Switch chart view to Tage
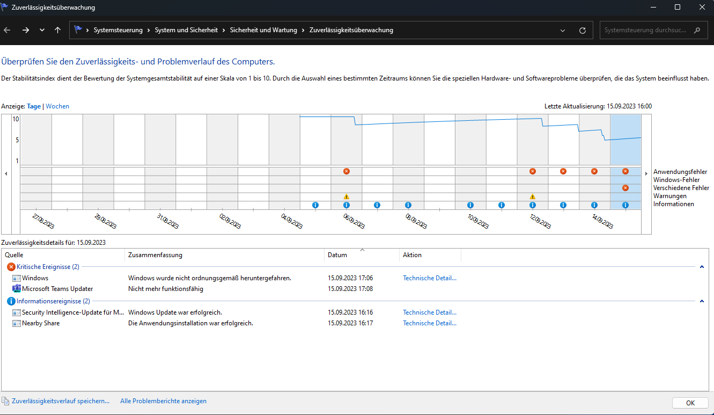 click(34, 106)
